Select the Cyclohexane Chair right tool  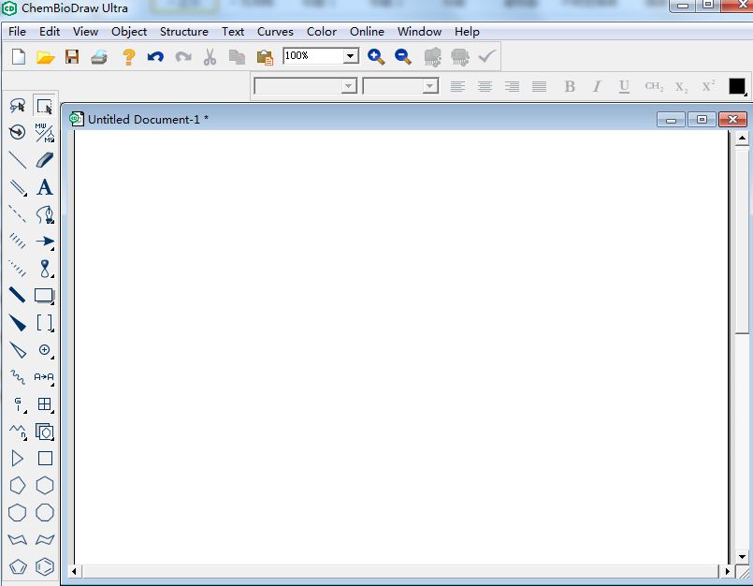pos(45,540)
